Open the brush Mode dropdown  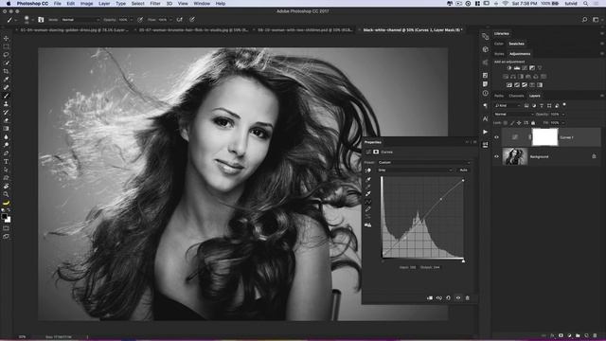coord(80,20)
